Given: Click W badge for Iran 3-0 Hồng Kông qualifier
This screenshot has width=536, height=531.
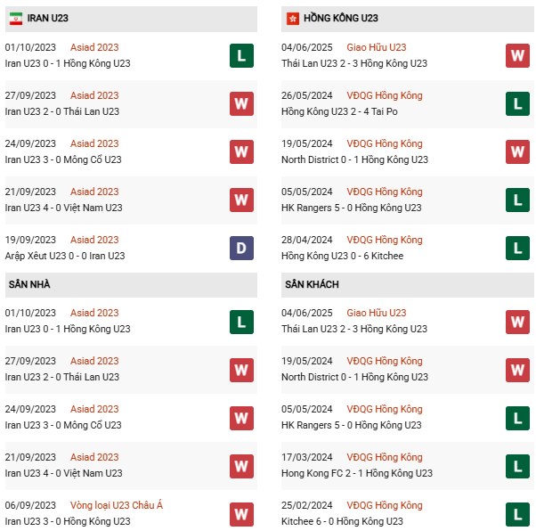Looking at the screenshot, I should pyautogui.click(x=241, y=513).
